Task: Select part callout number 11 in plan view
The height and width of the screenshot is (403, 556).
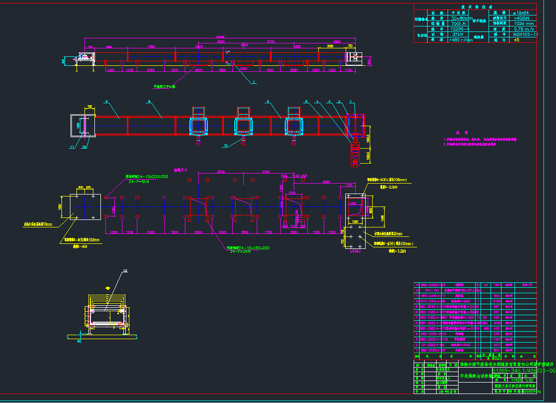Action: (x=72, y=147)
